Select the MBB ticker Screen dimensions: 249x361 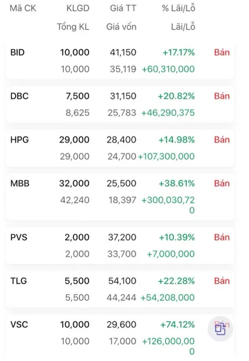pyautogui.click(x=20, y=184)
